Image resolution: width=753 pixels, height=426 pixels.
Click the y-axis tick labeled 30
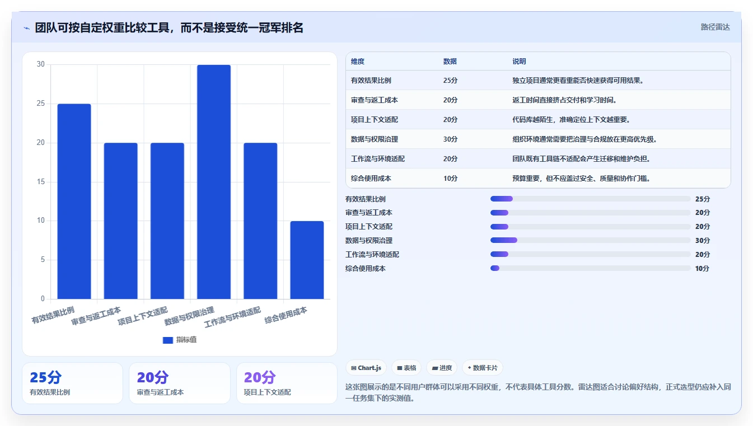(41, 64)
